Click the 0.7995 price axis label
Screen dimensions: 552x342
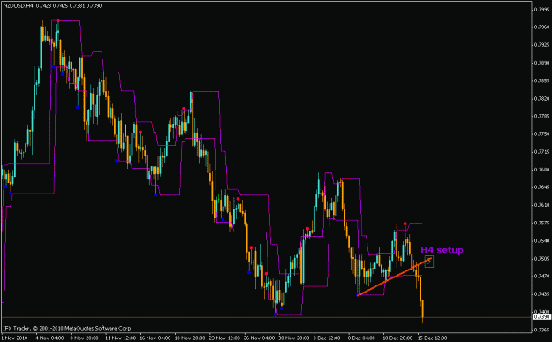point(542,9)
